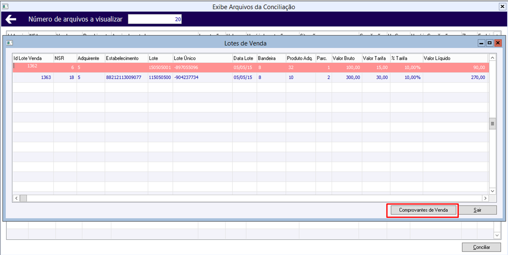Click the Valor Líquido column header
The width and height of the screenshot is (508, 255).
pyautogui.click(x=455, y=58)
